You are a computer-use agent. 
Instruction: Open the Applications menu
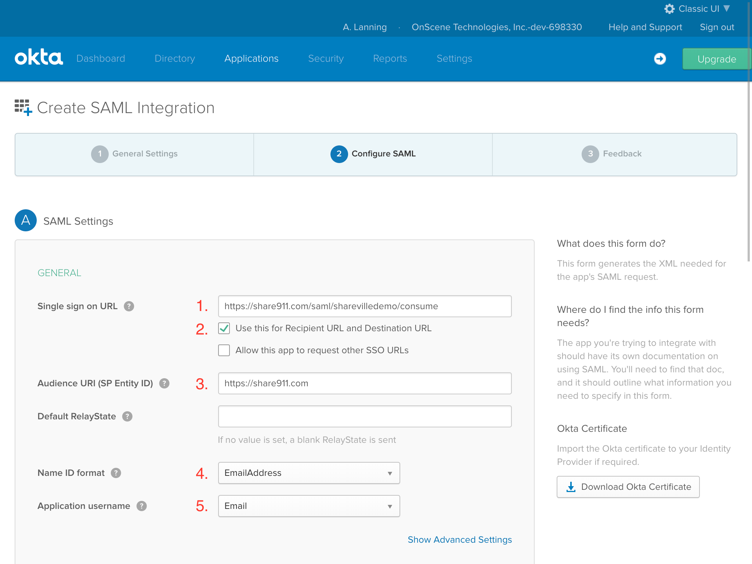(251, 58)
